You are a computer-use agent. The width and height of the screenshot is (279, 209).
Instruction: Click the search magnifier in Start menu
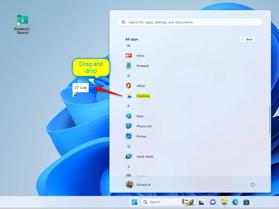coord(123,22)
